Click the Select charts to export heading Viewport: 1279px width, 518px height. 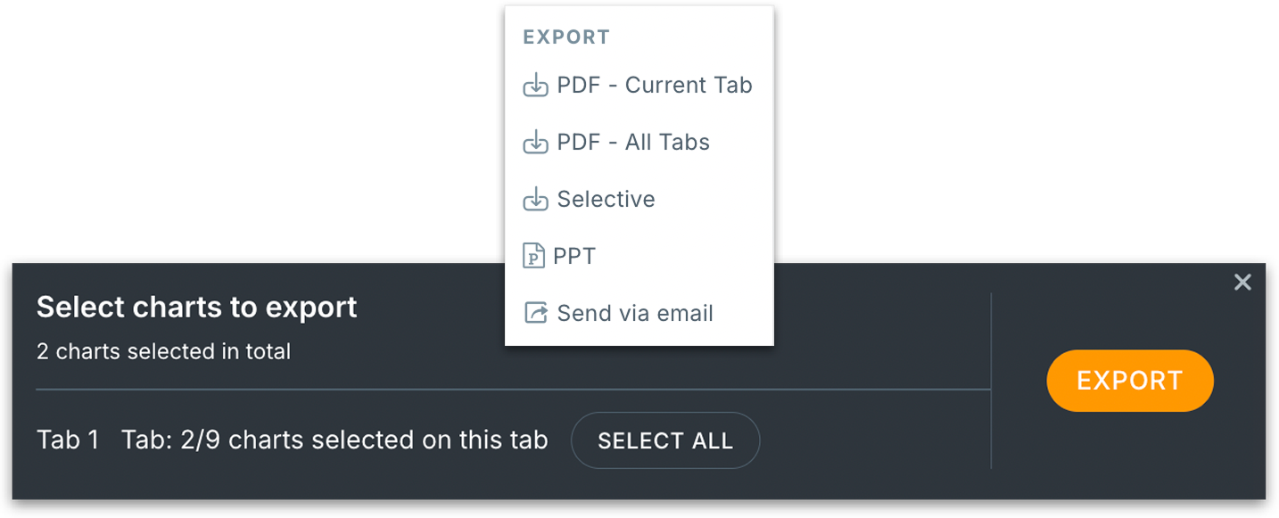196,308
